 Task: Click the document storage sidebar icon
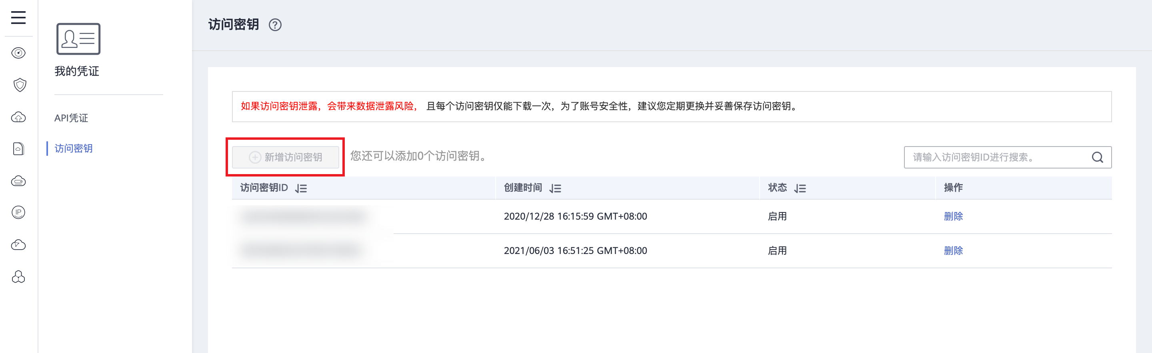(18, 149)
